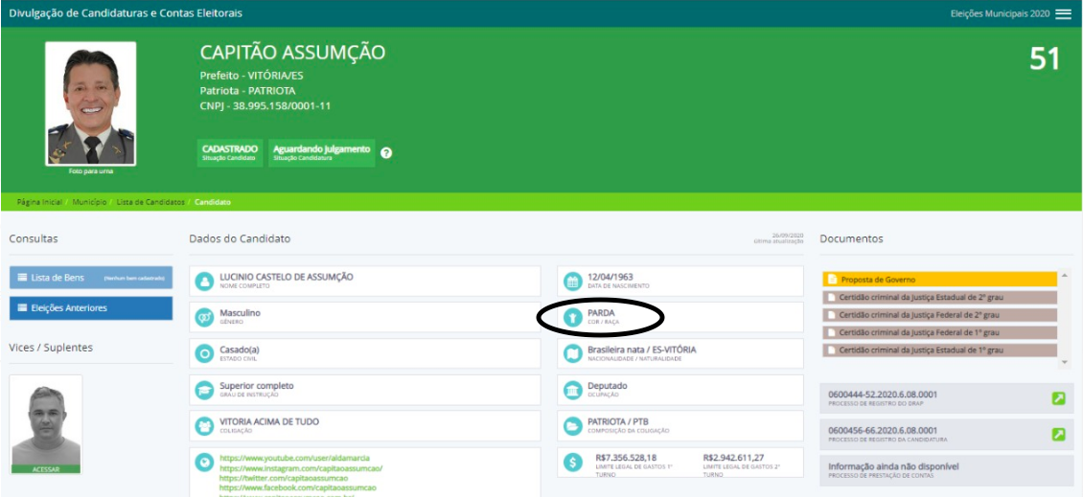Open Eleições Anteriores

pyautogui.click(x=91, y=308)
